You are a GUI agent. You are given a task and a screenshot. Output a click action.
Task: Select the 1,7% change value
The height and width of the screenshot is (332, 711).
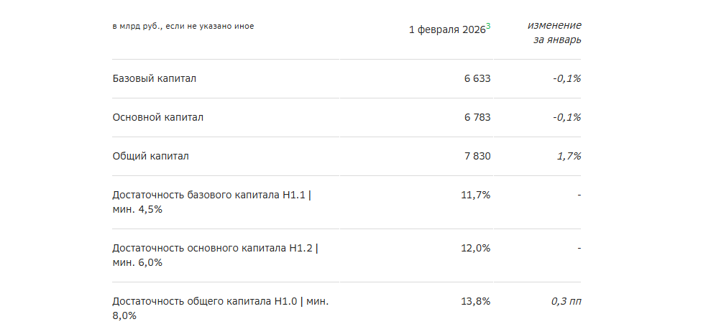pyautogui.click(x=569, y=156)
